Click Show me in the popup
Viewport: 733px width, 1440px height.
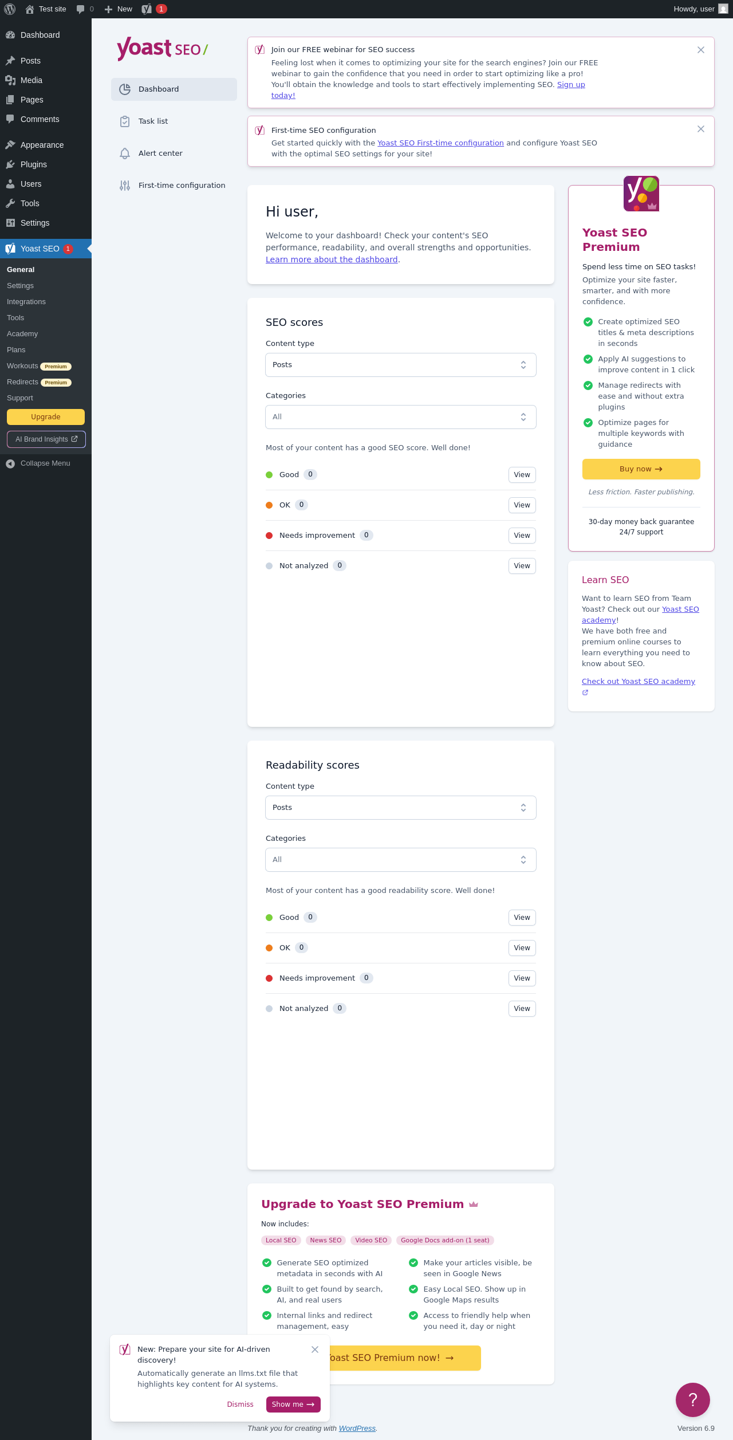point(293,1404)
